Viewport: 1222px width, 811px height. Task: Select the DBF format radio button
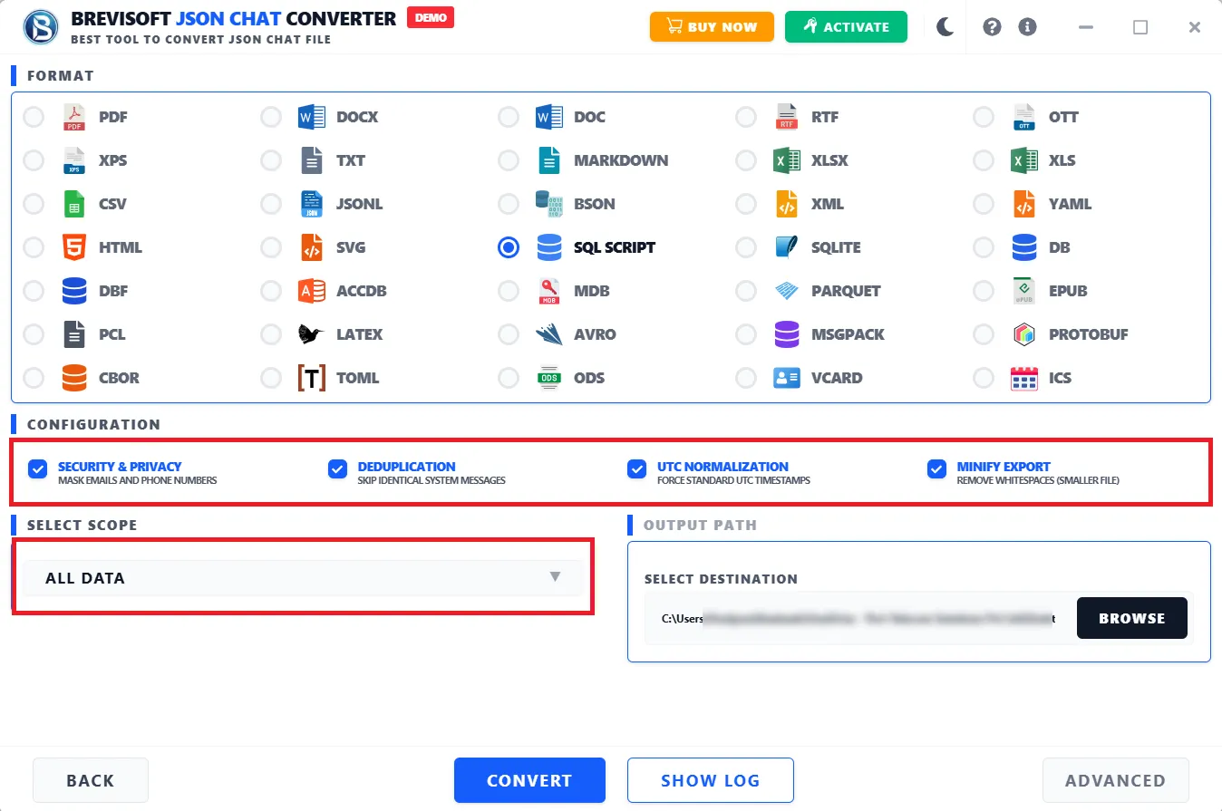point(34,291)
